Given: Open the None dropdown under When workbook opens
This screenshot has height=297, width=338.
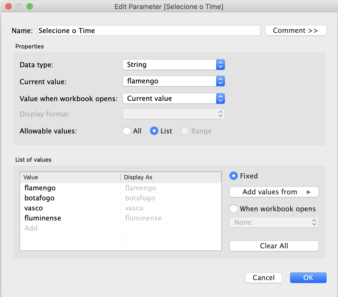Looking at the screenshot, I should [x=274, y=222].
